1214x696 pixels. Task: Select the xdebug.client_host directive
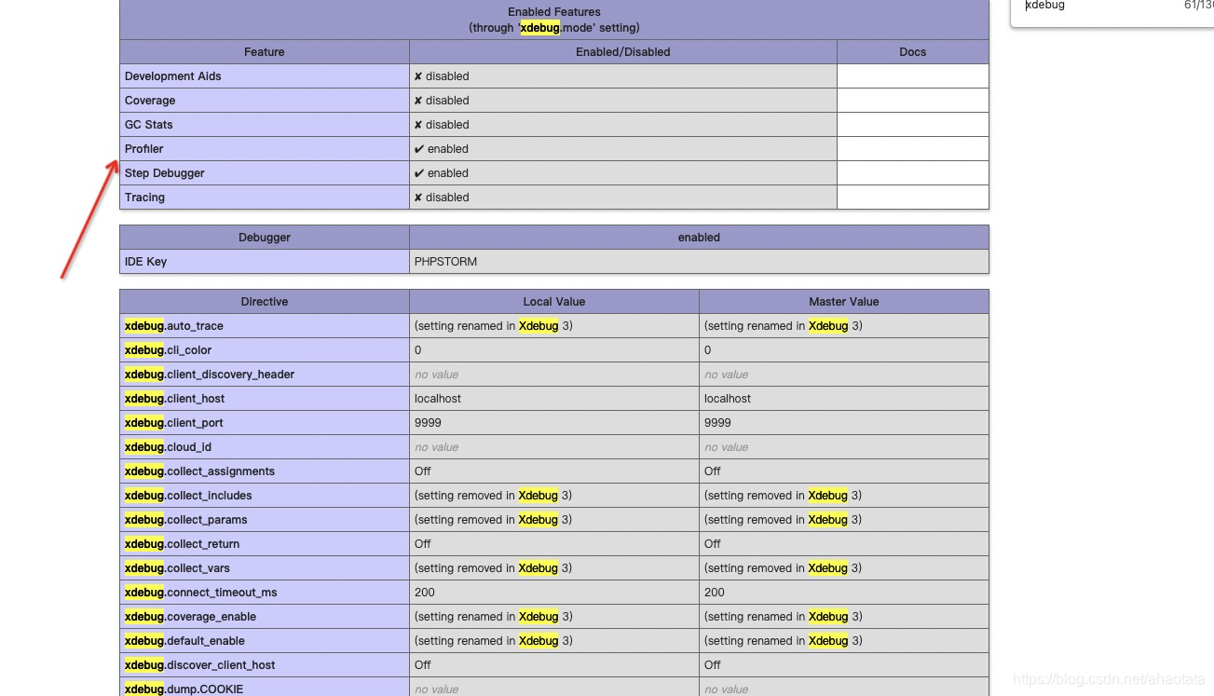pos(174,399)
